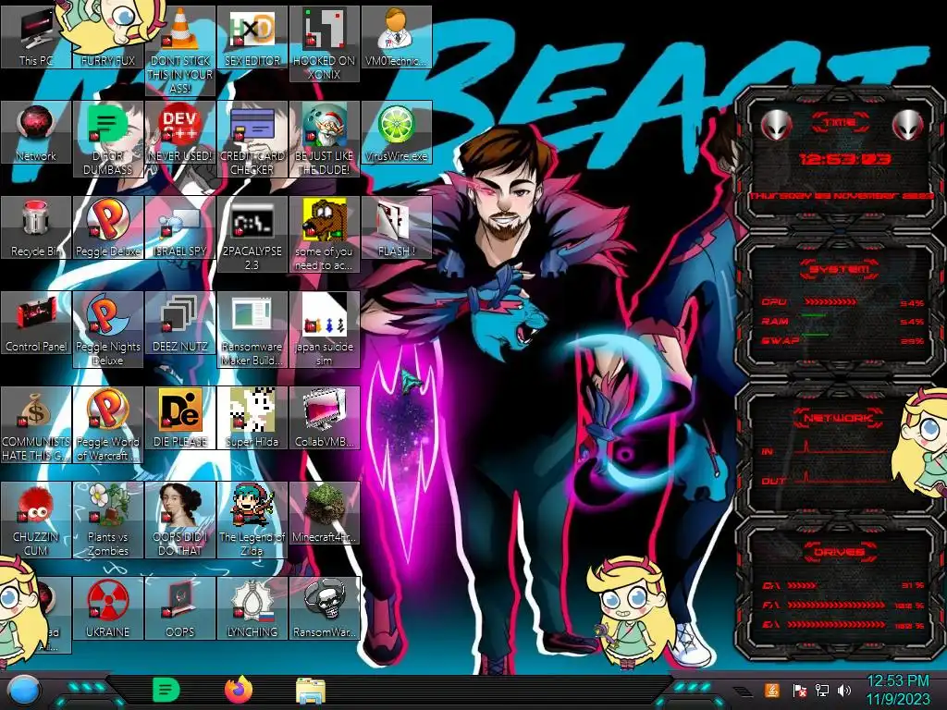Launch Peggle World of Warcraft shortcut
This screenshot has height=710, width=947.
click(x=108, y=425)
